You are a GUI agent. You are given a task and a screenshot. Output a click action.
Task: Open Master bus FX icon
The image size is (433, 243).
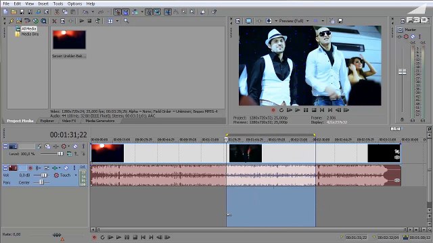400,36
